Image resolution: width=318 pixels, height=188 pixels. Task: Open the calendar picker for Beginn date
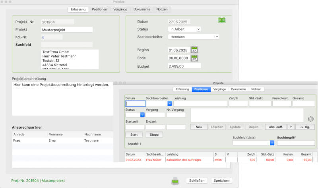(x=194, y=50)
